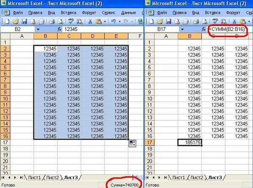Click the Permission icon in left window toolbar
The width and height of the screenshot is (253, 188).
[x=33, y=21]
